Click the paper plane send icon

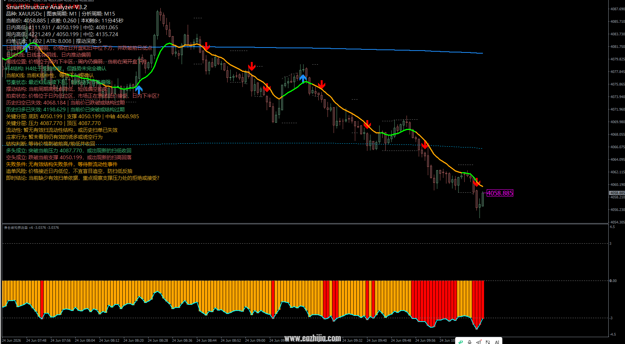pos(479,342)
